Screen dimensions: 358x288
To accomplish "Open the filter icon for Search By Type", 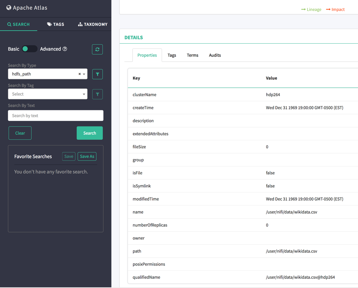I will [x=97, y=74].
